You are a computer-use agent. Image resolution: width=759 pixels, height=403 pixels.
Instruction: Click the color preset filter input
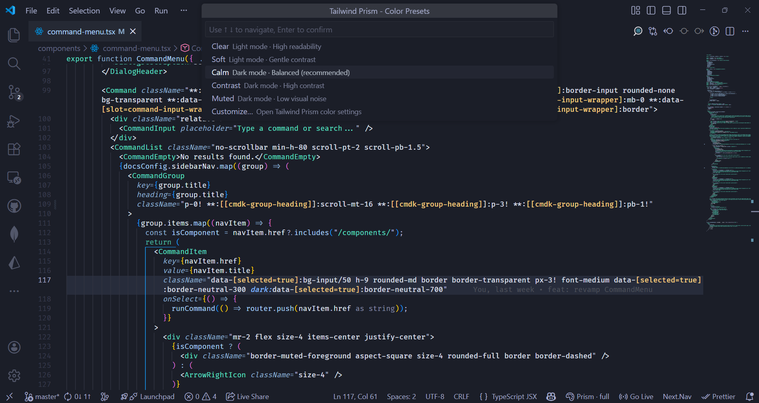[x=379, y=30]
